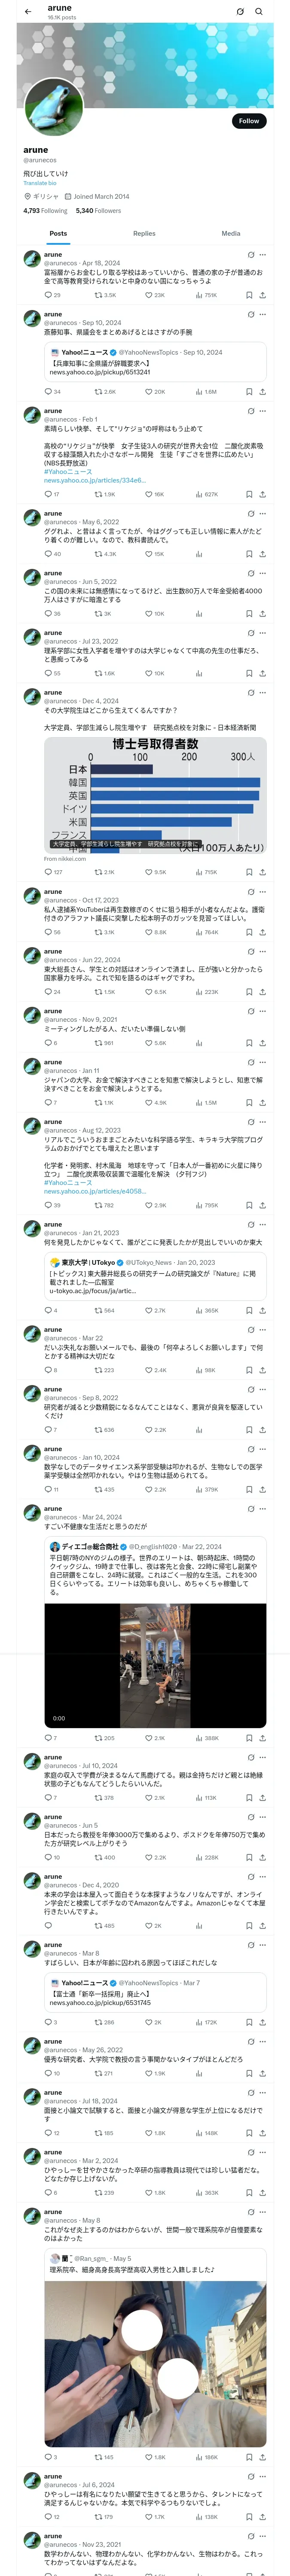Open search on the arune profile header

click(x=259, y=12)
